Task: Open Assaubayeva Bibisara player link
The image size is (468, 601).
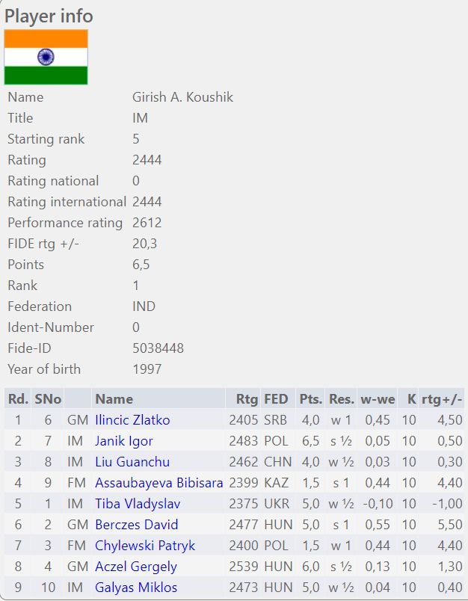Action: (158, 483)
